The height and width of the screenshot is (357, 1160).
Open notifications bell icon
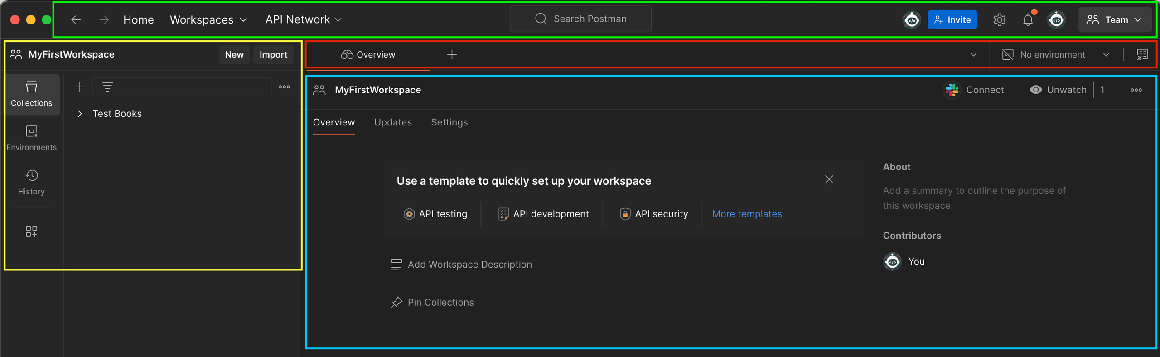1028,20
